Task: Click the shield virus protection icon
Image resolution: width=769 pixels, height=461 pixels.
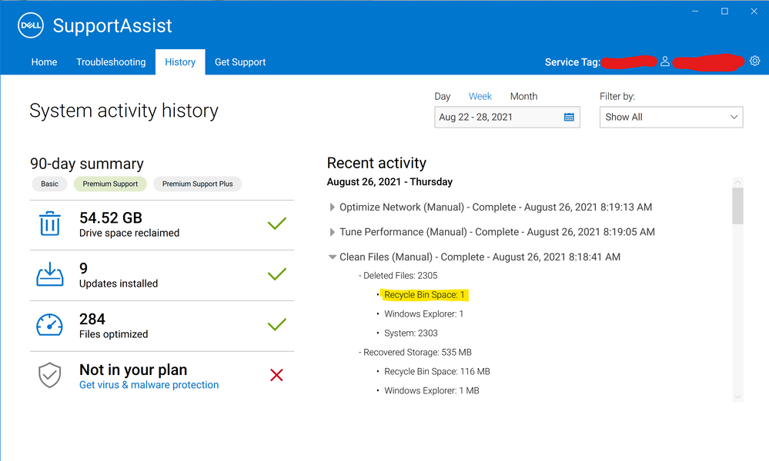Action: coord(49,376)
